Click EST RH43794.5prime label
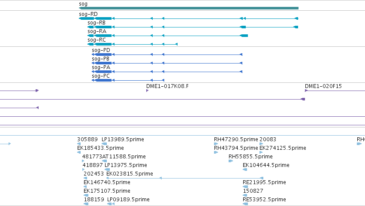Screen dimensions: 365x206 tap(236, 148)
